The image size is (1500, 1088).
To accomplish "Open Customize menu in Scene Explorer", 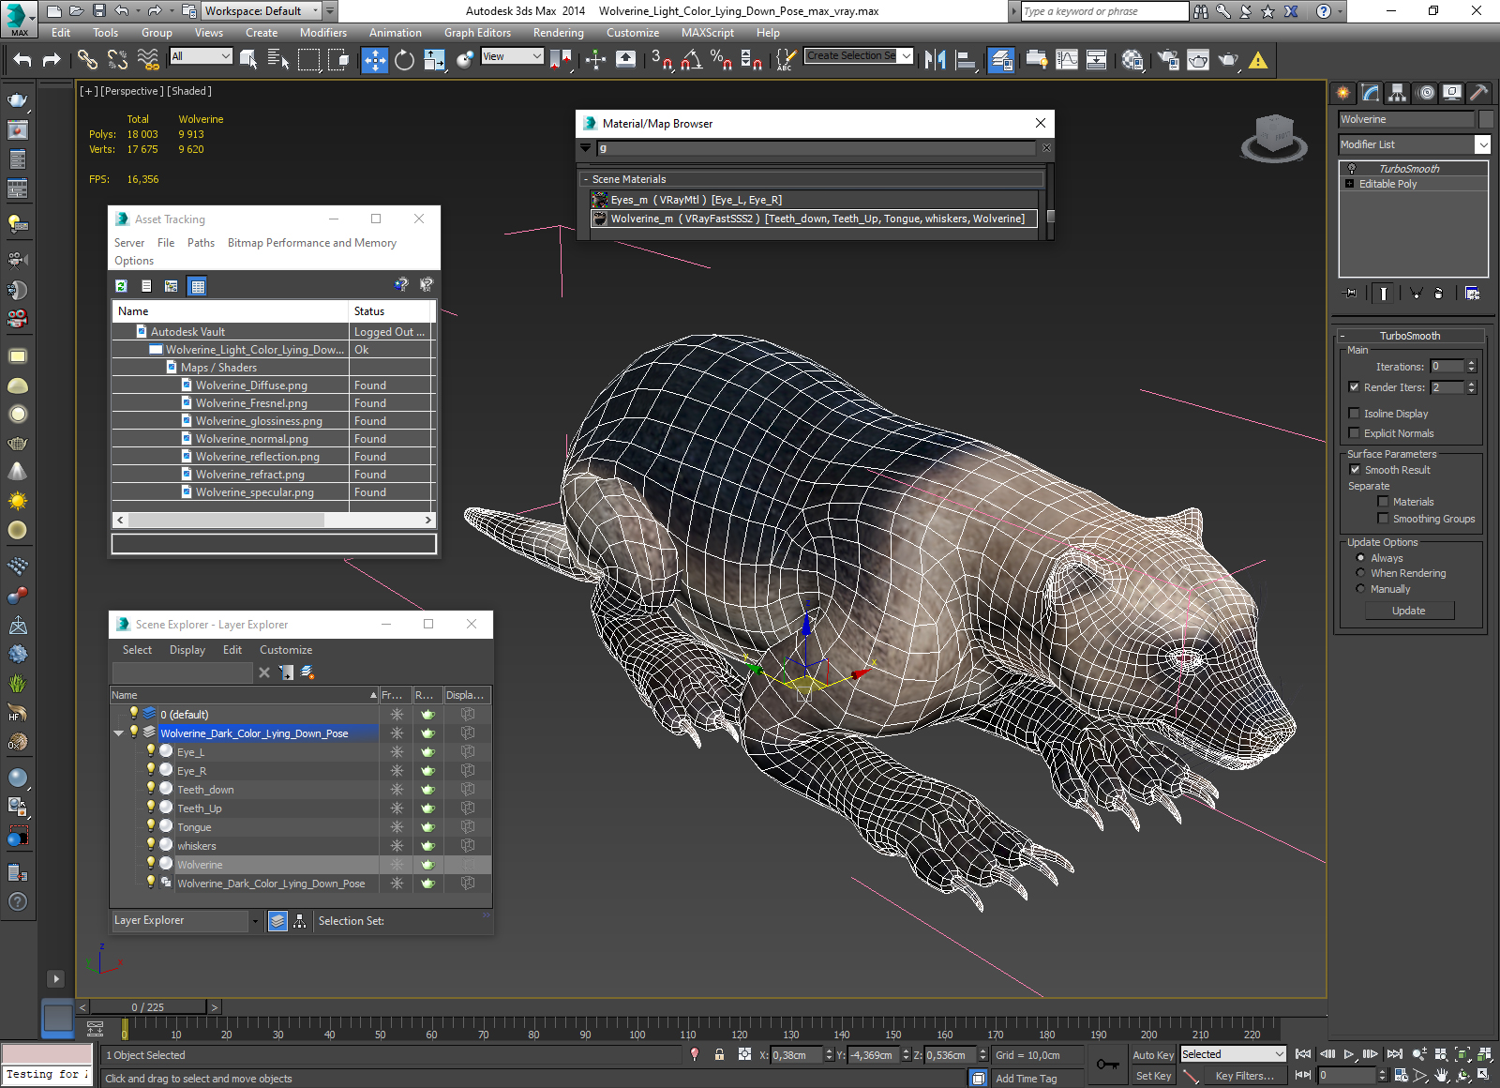I will [286, 649].
